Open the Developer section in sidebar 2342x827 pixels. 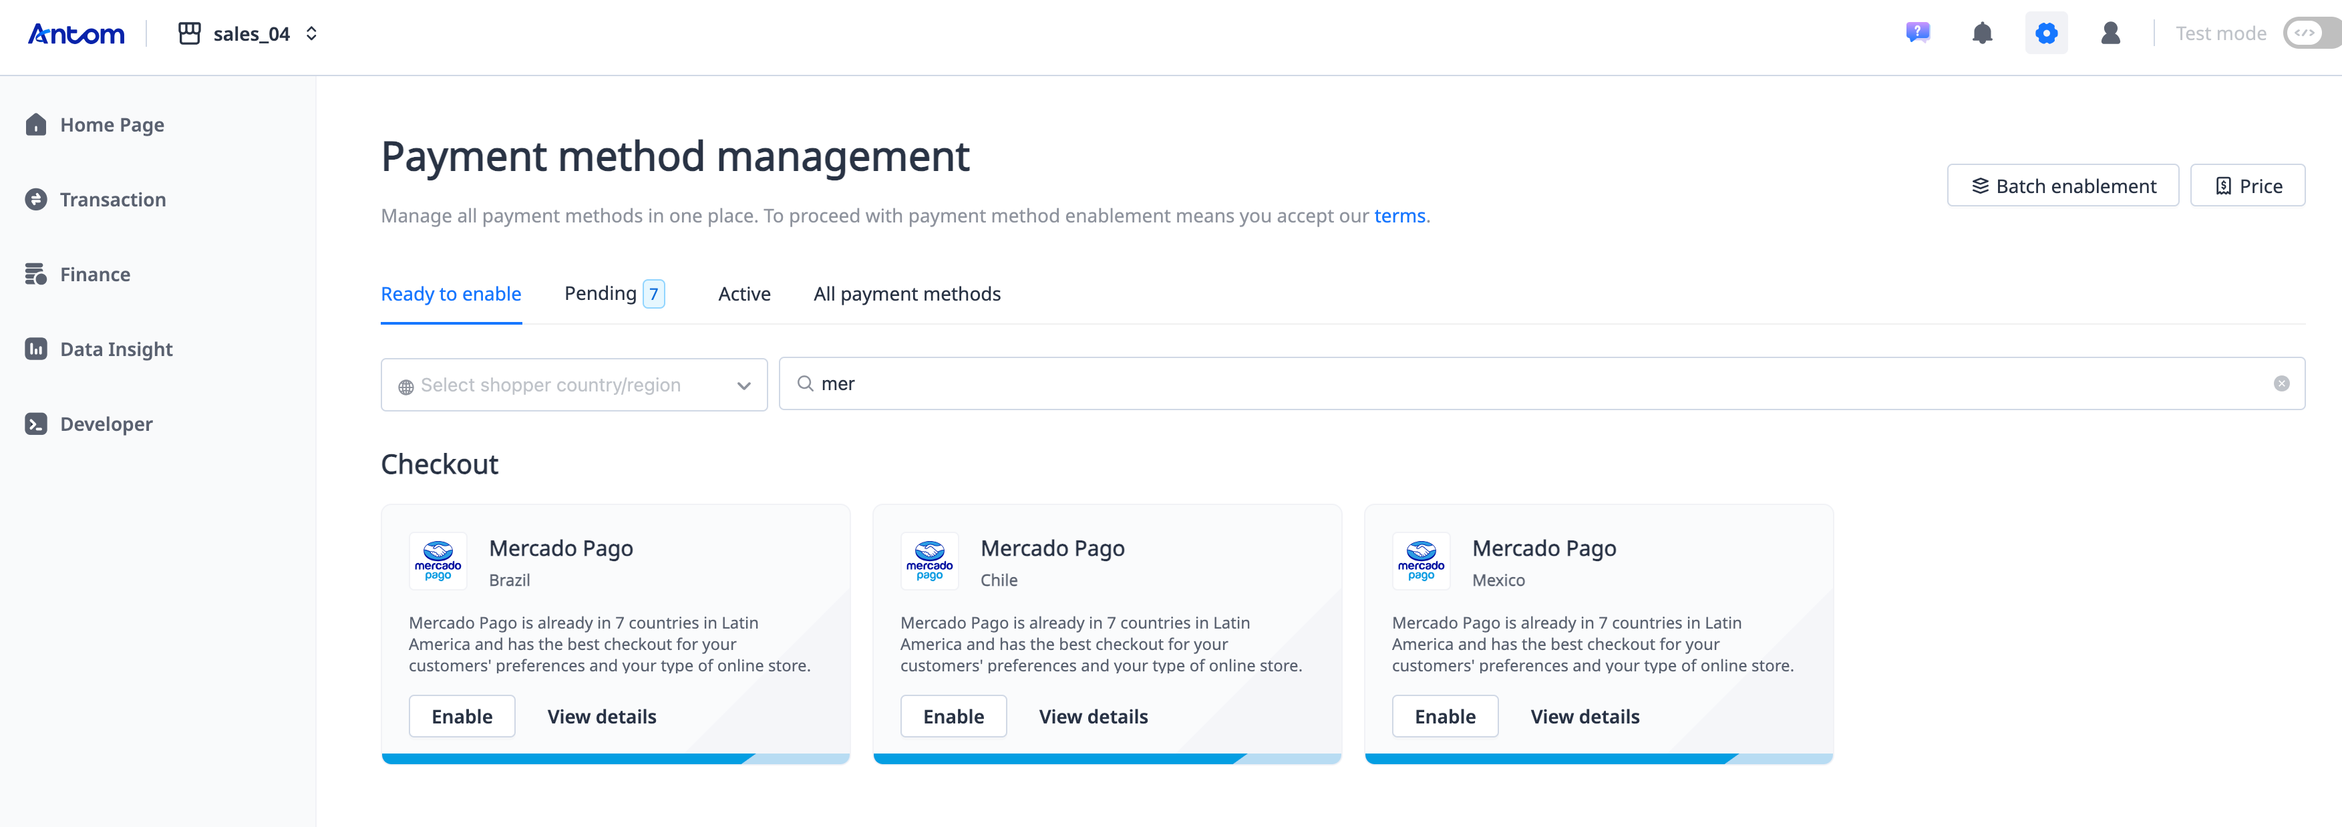click(106, 424)
